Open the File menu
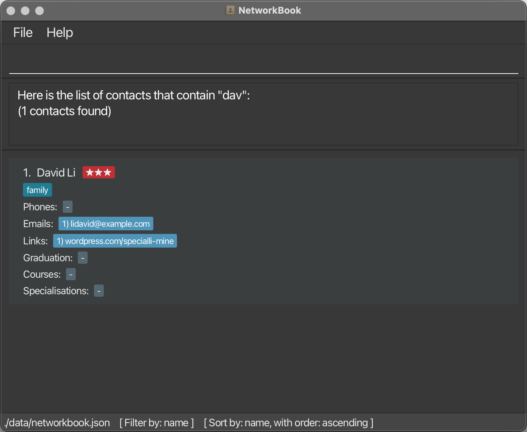Viewport: 527px width, 432px height. [x=23, y=33]
